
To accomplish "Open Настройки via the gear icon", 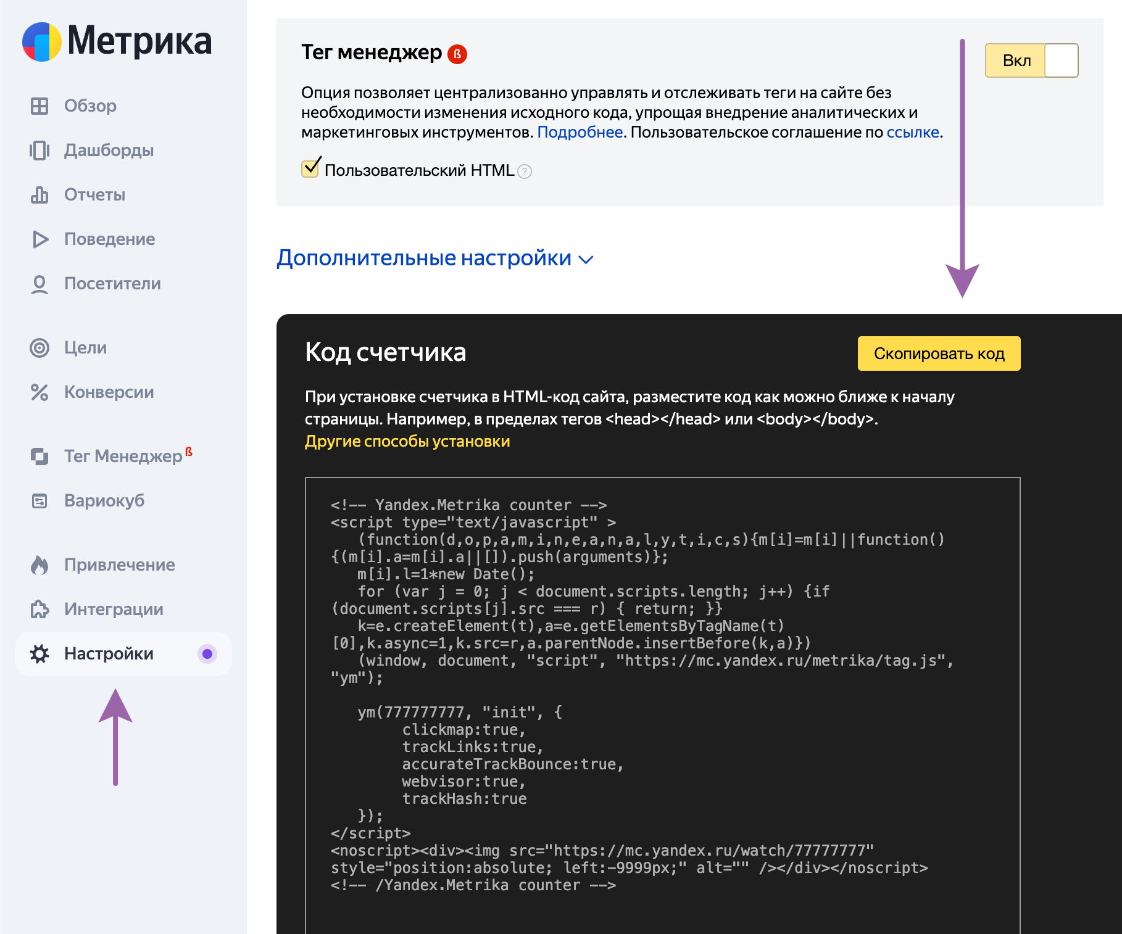I will [x=40, y=654].
